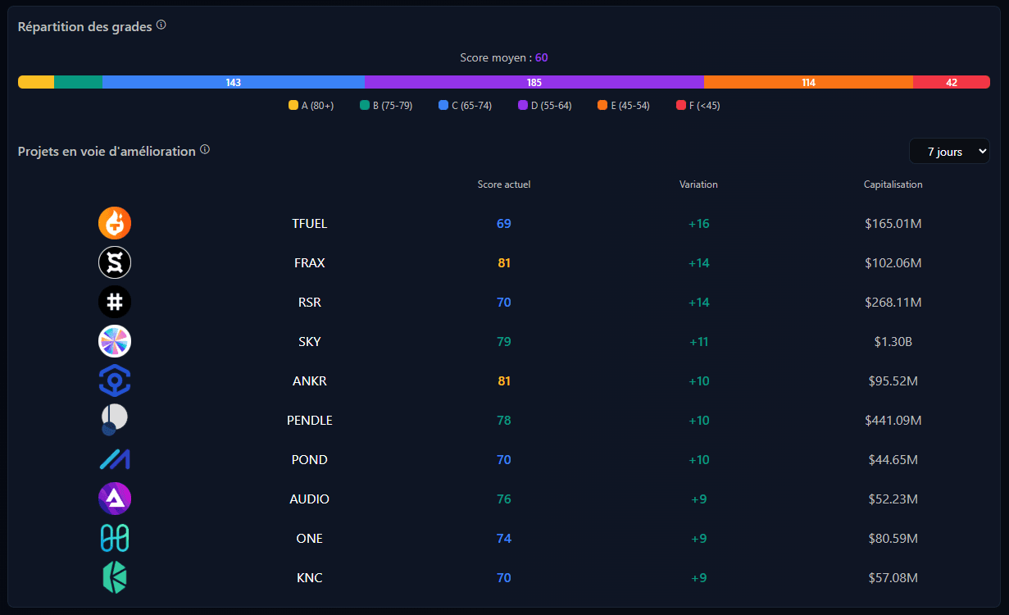Click the FRAX token logo
1009x615 pixels.
coord(115,263)
